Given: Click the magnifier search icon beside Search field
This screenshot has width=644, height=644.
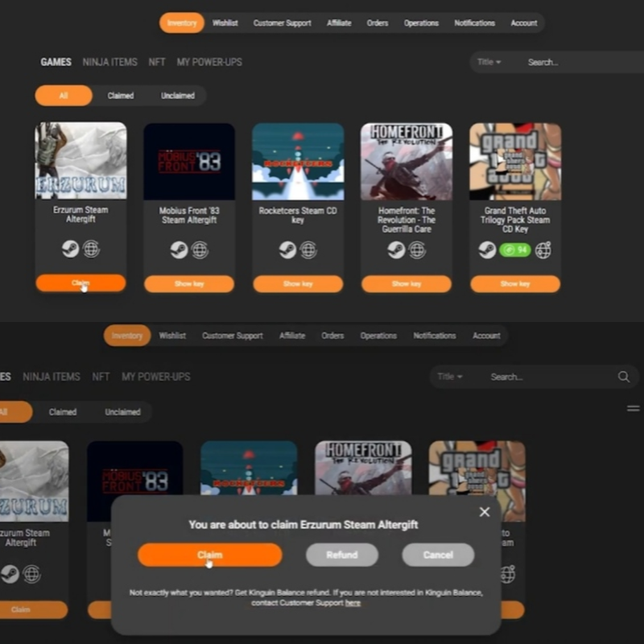Looking at the screenshot, I should click(623, 377).
